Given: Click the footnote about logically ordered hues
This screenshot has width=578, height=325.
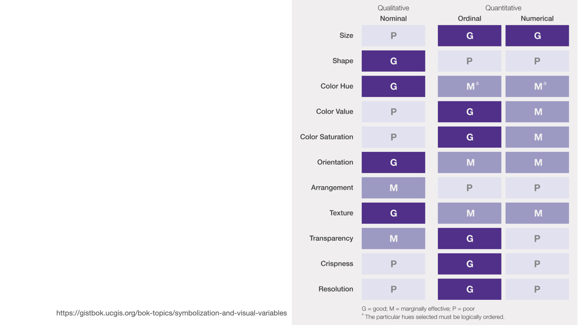Looking at the screenshot, I should pyautogui.click(x=433, y=317).
